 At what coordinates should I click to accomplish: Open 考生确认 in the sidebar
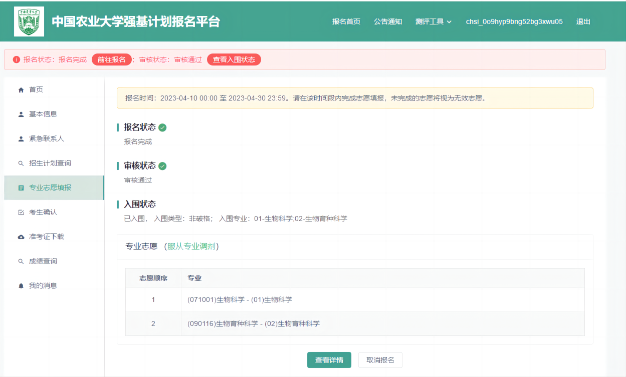click(54, 212)
